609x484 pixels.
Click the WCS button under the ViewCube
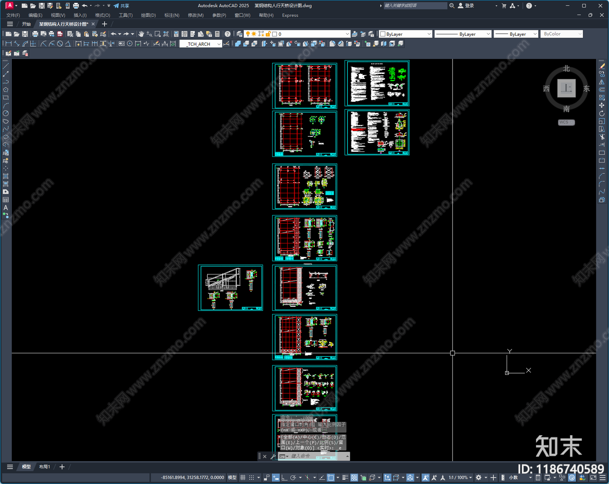(566, 122)
